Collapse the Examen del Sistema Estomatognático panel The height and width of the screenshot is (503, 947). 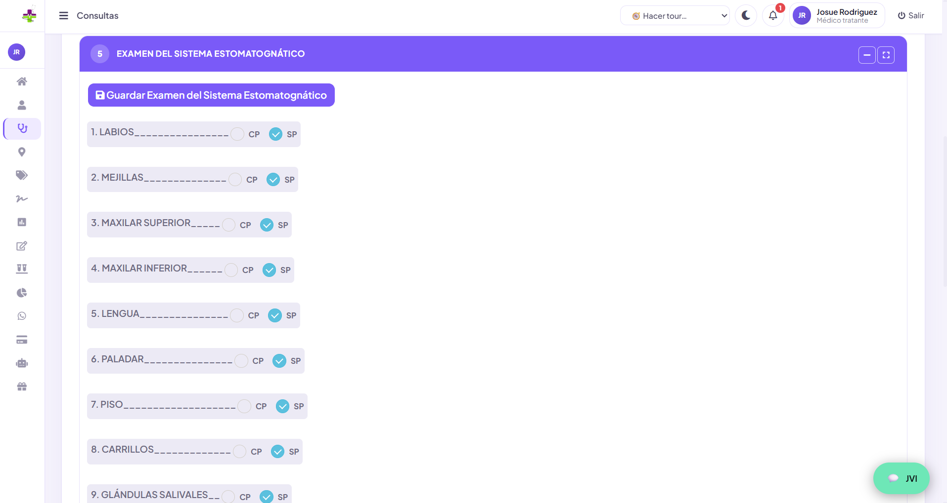pos(867,55)
